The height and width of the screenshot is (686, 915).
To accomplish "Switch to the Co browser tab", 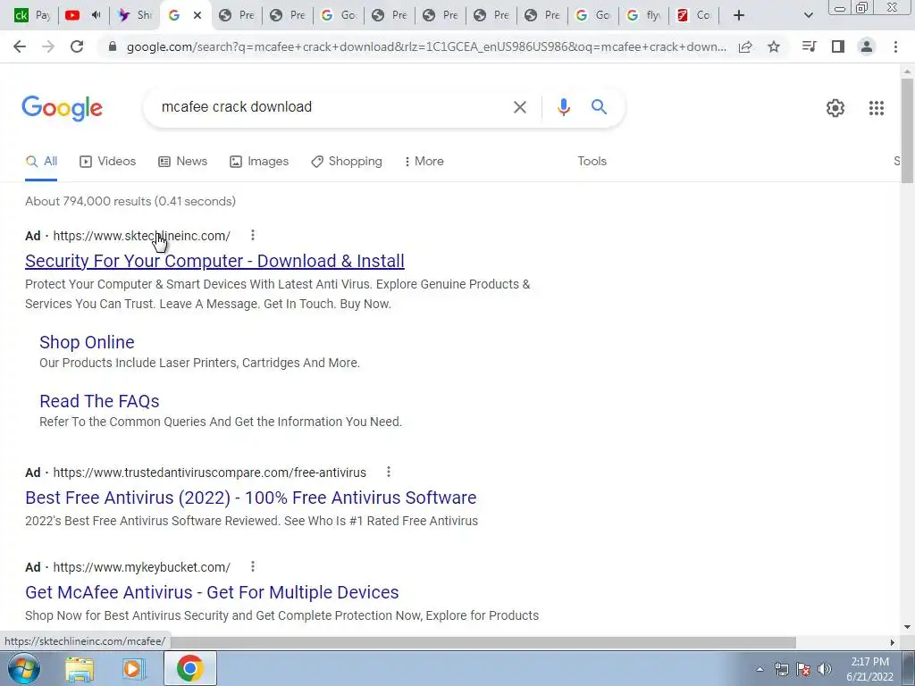I will coord(694,15).
